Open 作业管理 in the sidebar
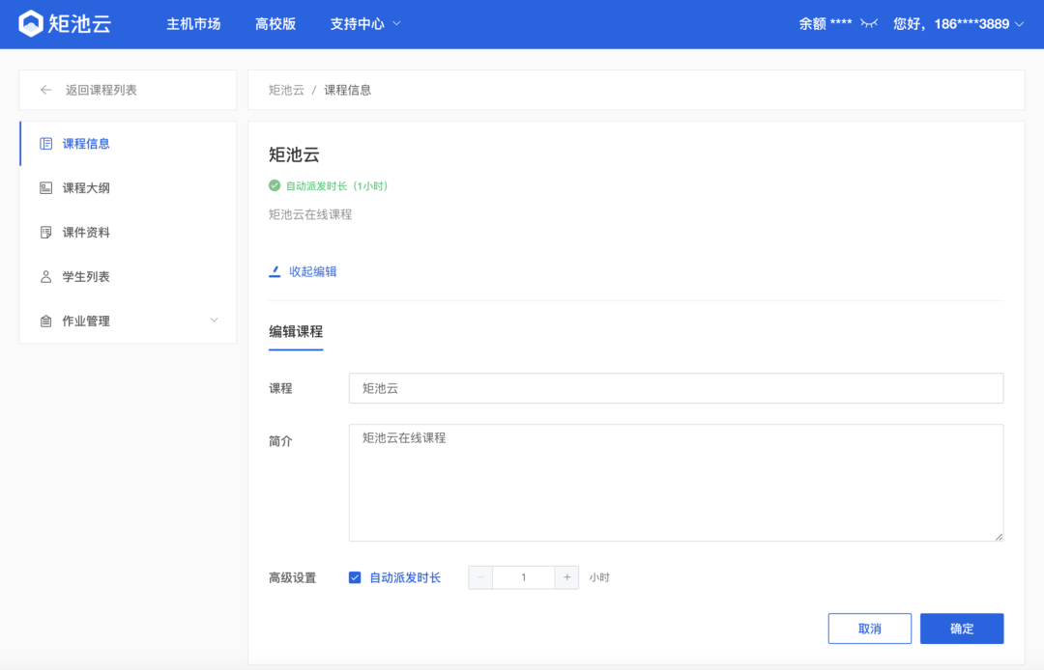 [x=128, y=321]
